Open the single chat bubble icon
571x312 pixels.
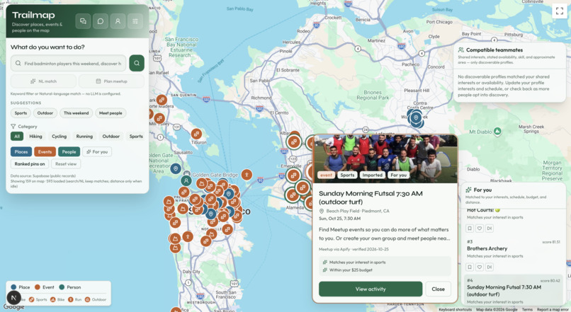(101, 21)
